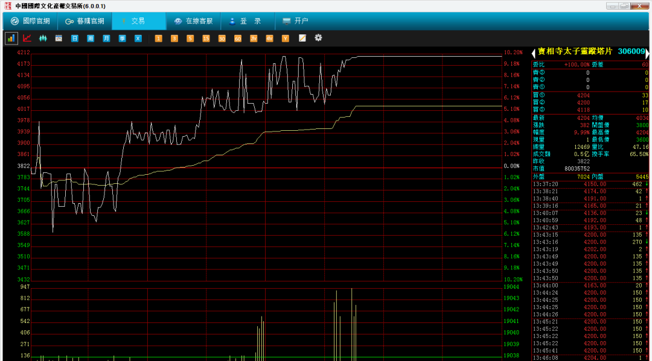Select the 13:44:00 trade row
This screenshot has width=652, height=361.
tap(590, 286)
